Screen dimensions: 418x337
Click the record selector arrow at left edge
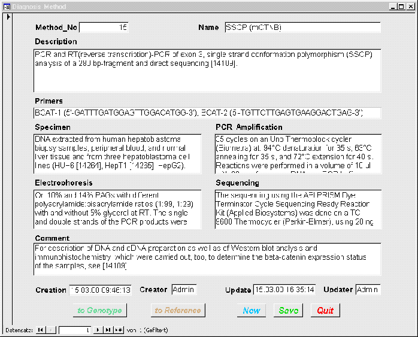coord(7,17)
